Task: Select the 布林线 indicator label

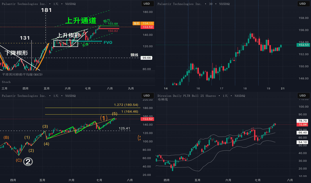Action: pos(163,99)
